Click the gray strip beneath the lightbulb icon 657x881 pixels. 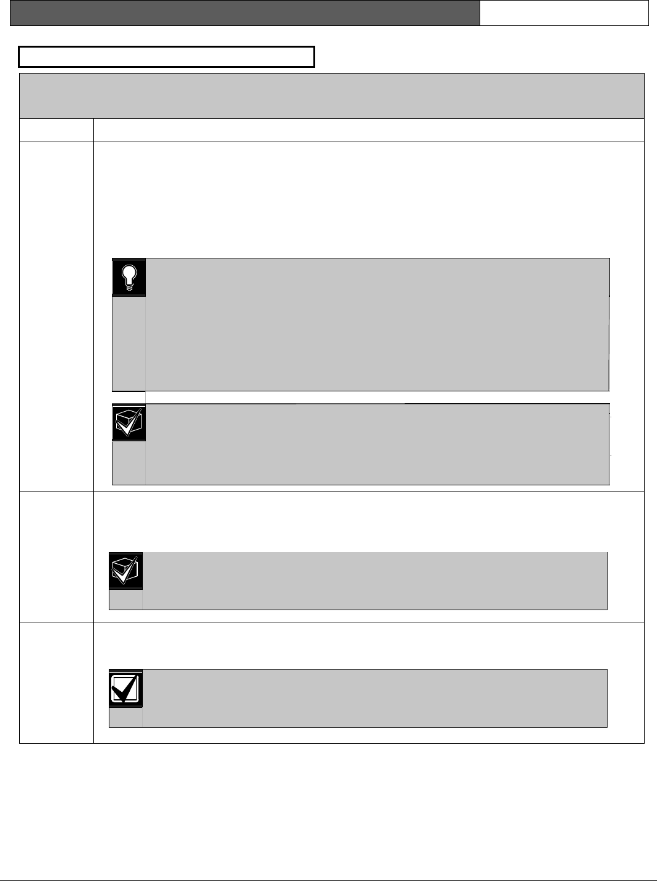129,344
